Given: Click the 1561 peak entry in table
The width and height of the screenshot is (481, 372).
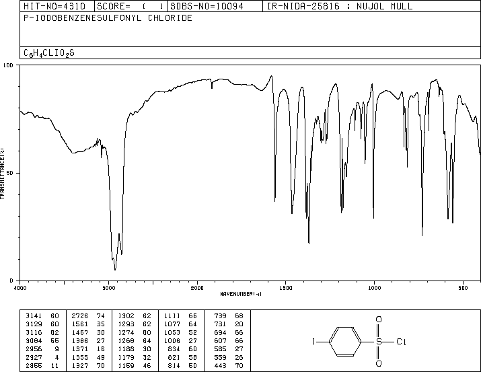Looking at the screenshot, I should click(88, 324).
